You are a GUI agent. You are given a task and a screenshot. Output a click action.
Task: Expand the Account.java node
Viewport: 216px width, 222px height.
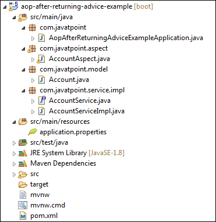(x=33, y=80)
